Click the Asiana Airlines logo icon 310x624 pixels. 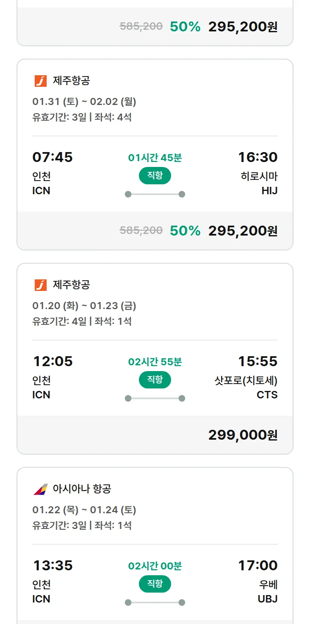(x=41, y=489)
